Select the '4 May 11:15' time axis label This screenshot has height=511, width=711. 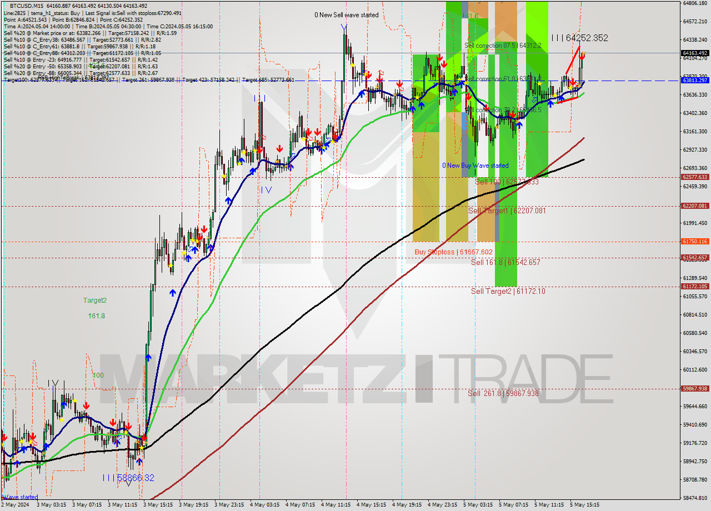click(336, 505)
